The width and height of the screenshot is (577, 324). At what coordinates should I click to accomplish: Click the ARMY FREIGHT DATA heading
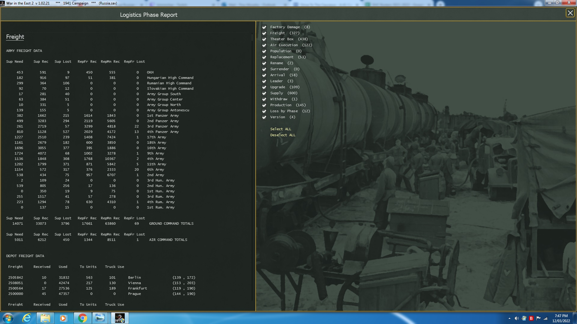coord(24,51)
